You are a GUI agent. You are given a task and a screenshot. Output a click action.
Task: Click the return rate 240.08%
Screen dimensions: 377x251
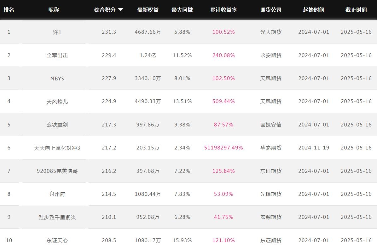pos(223,55)
